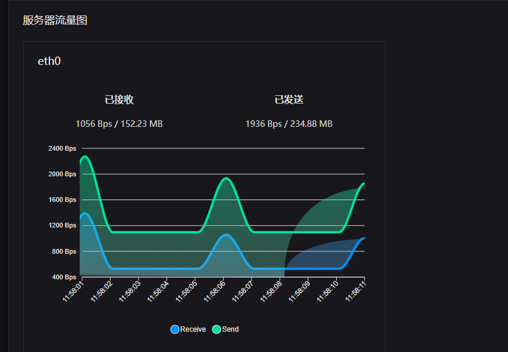Click the 1936 Bps / 234.88 MB value
The height and width of the screenshot is (352, 508).
pos(289,124)
